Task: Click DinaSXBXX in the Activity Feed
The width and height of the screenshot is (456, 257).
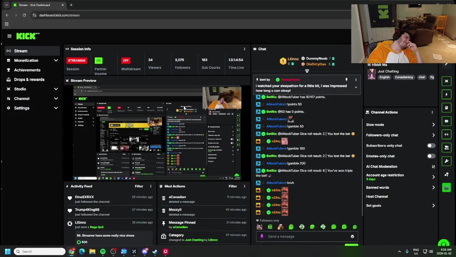Action: (84, 197)
